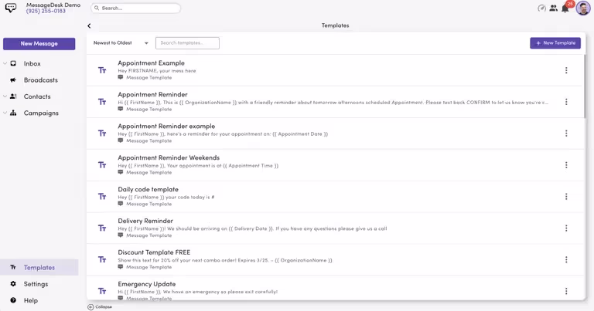Click the Search templates input field
Viewport: 594px width, 311px height.
pyautogui.click(x=187, y=43)
